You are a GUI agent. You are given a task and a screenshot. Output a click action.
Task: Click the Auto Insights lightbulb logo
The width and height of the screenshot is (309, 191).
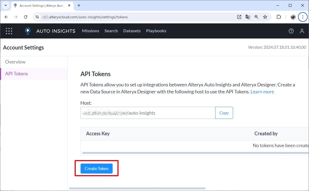coord(27,31)
